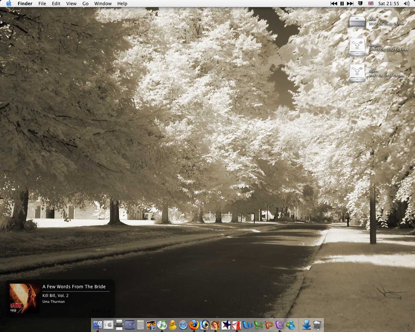The height and width of the screenshot is (332, 415).
Task: Go to previous track in menu bar
Action: tap(334, 4)
